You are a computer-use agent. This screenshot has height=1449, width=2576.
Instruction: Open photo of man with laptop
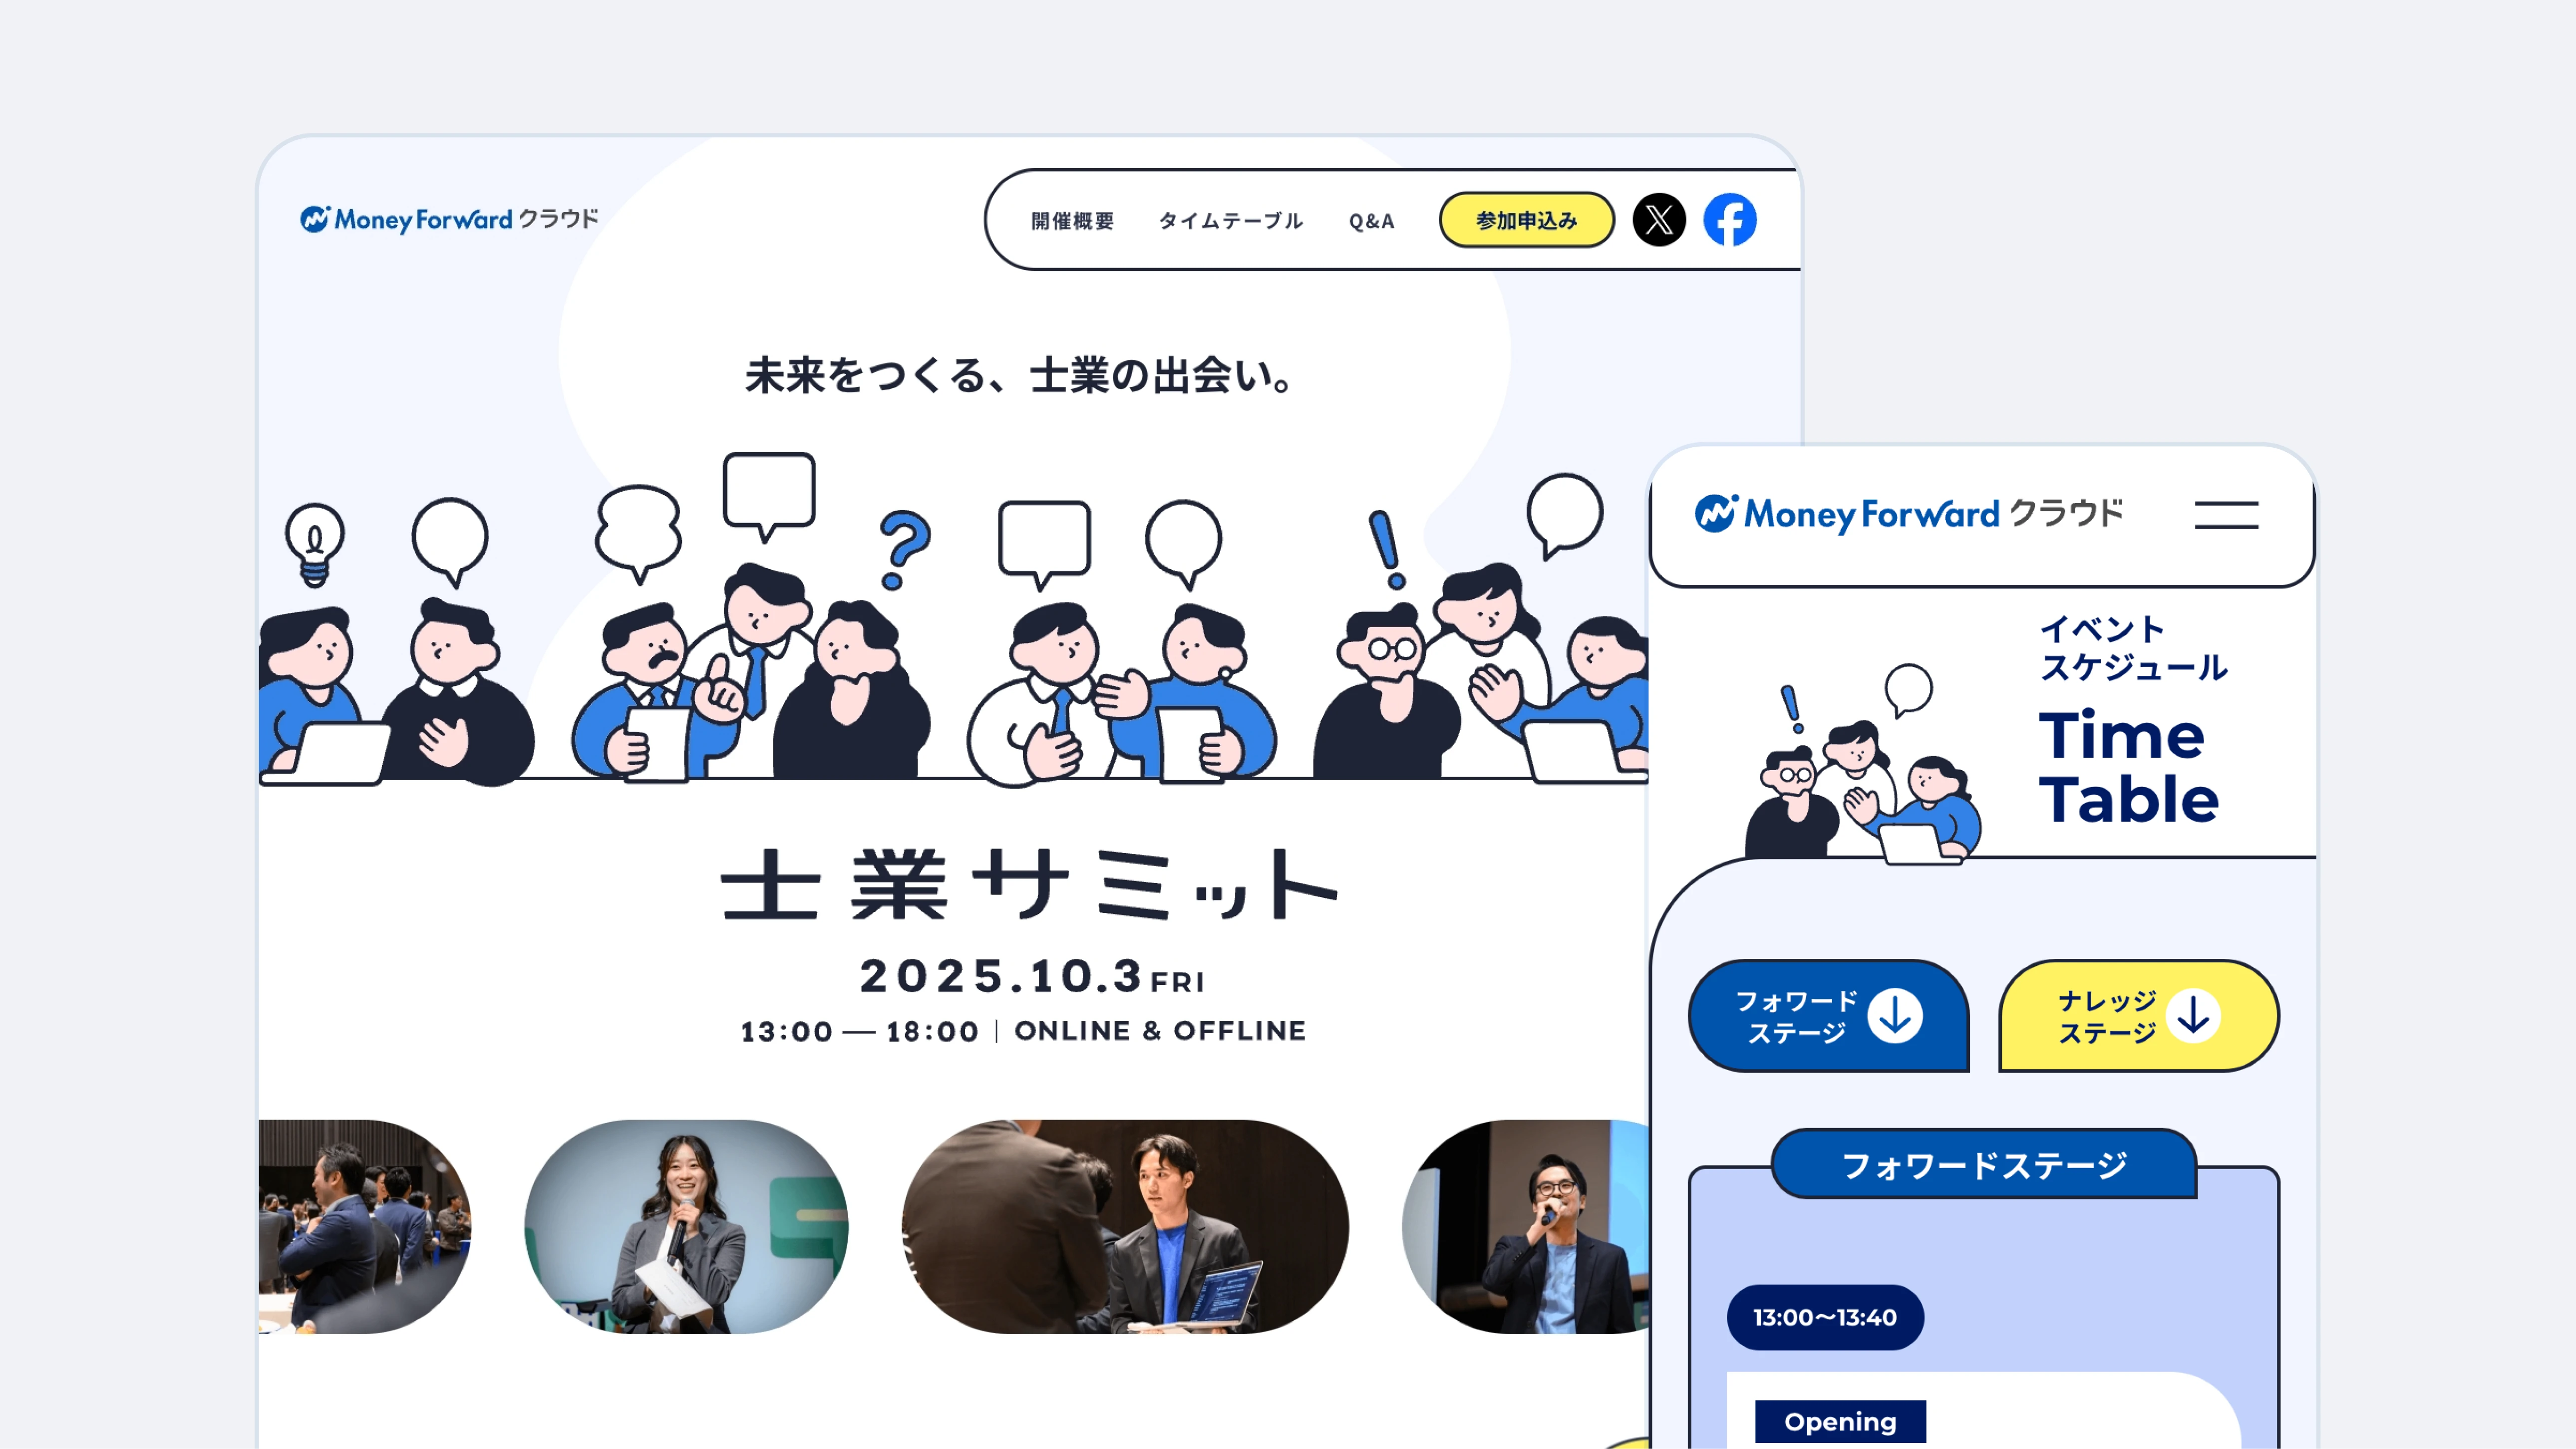coord(1125,1226)
